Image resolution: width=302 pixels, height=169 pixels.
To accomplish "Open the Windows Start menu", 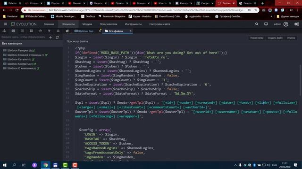I will click(x=5, y=165).
